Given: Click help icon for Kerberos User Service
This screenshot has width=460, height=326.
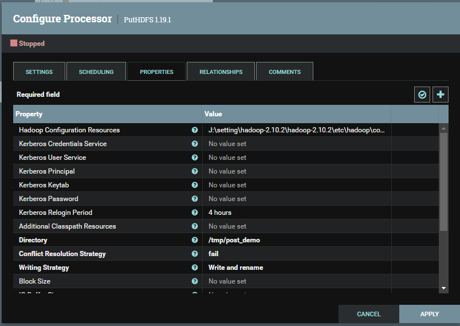Looking at the screenshot, I should tap(195, 158).
